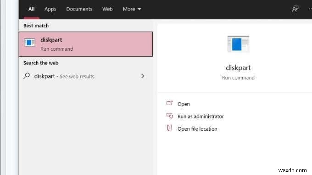Select the diskpart best match result
This screenshot has width=312, height=175.
(86, 44)
